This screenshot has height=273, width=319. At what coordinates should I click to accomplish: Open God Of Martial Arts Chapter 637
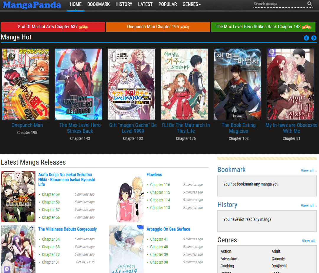point(53,27)
